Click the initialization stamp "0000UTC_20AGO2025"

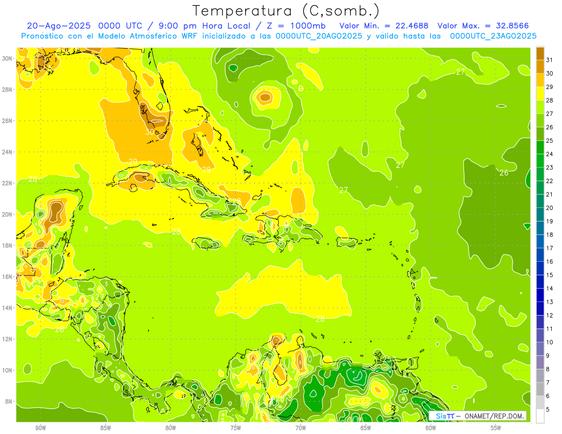pos(318,36)
